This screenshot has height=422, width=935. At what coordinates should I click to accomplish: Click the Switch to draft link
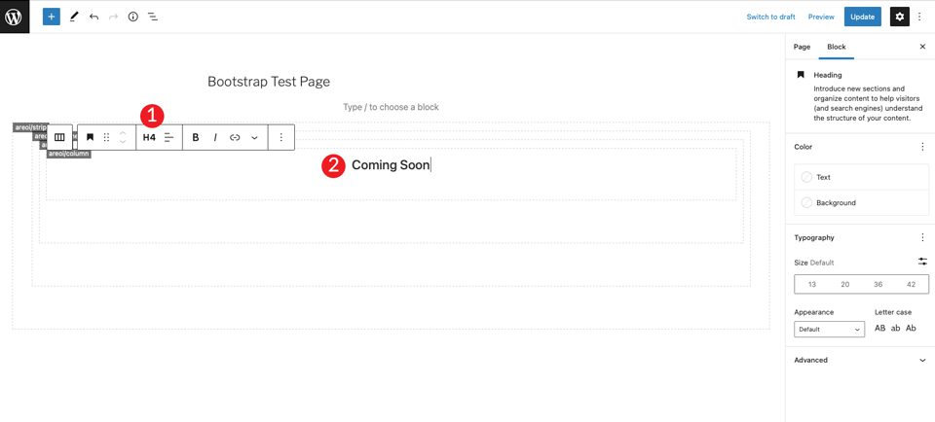(770, 17)
